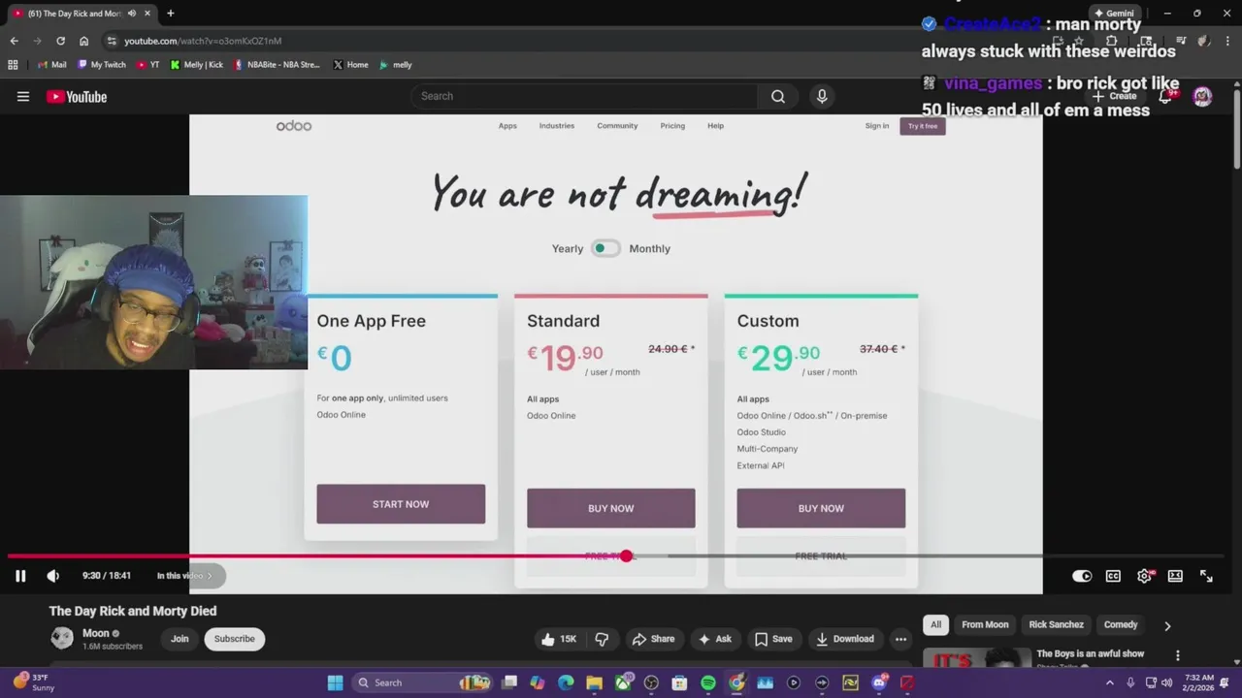The height and width of the screenshot is (698, 1242).
Task: Open the Mail bookmark
Action: (x=51, y=65)
